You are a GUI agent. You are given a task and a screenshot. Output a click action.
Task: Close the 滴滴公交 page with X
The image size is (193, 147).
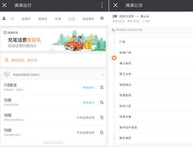pyautogui.click(x=115, y=5)
